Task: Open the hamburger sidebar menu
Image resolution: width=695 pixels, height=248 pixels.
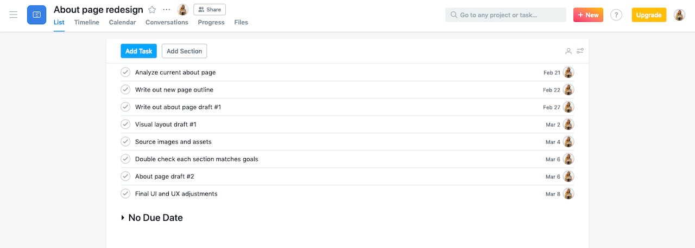Action: point(14,15)
